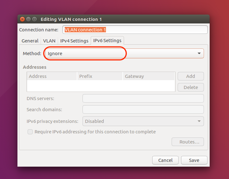Screen dimensions: 229x179
Task: Minimize the VLAN connection editor window
Action: coord(28,19)
